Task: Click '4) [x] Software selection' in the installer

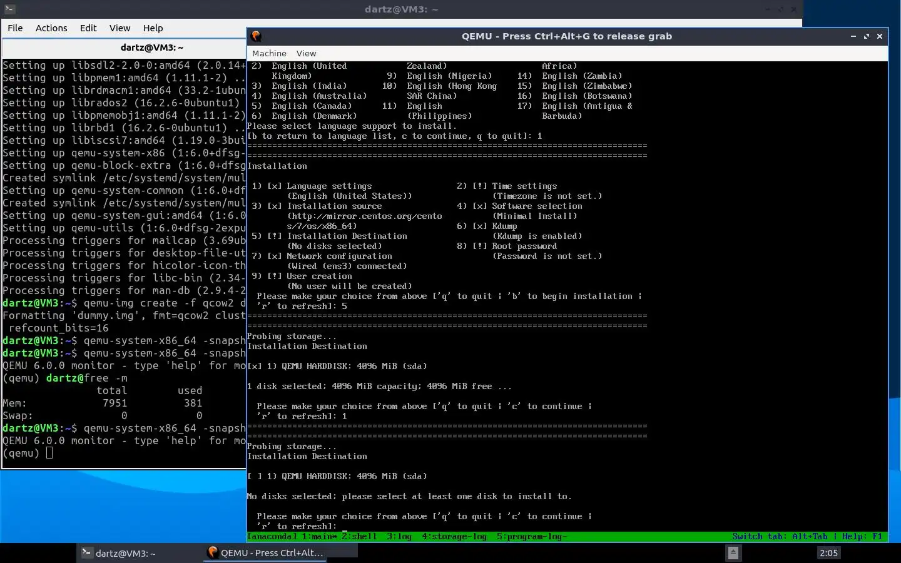Action: click(519, 206)
